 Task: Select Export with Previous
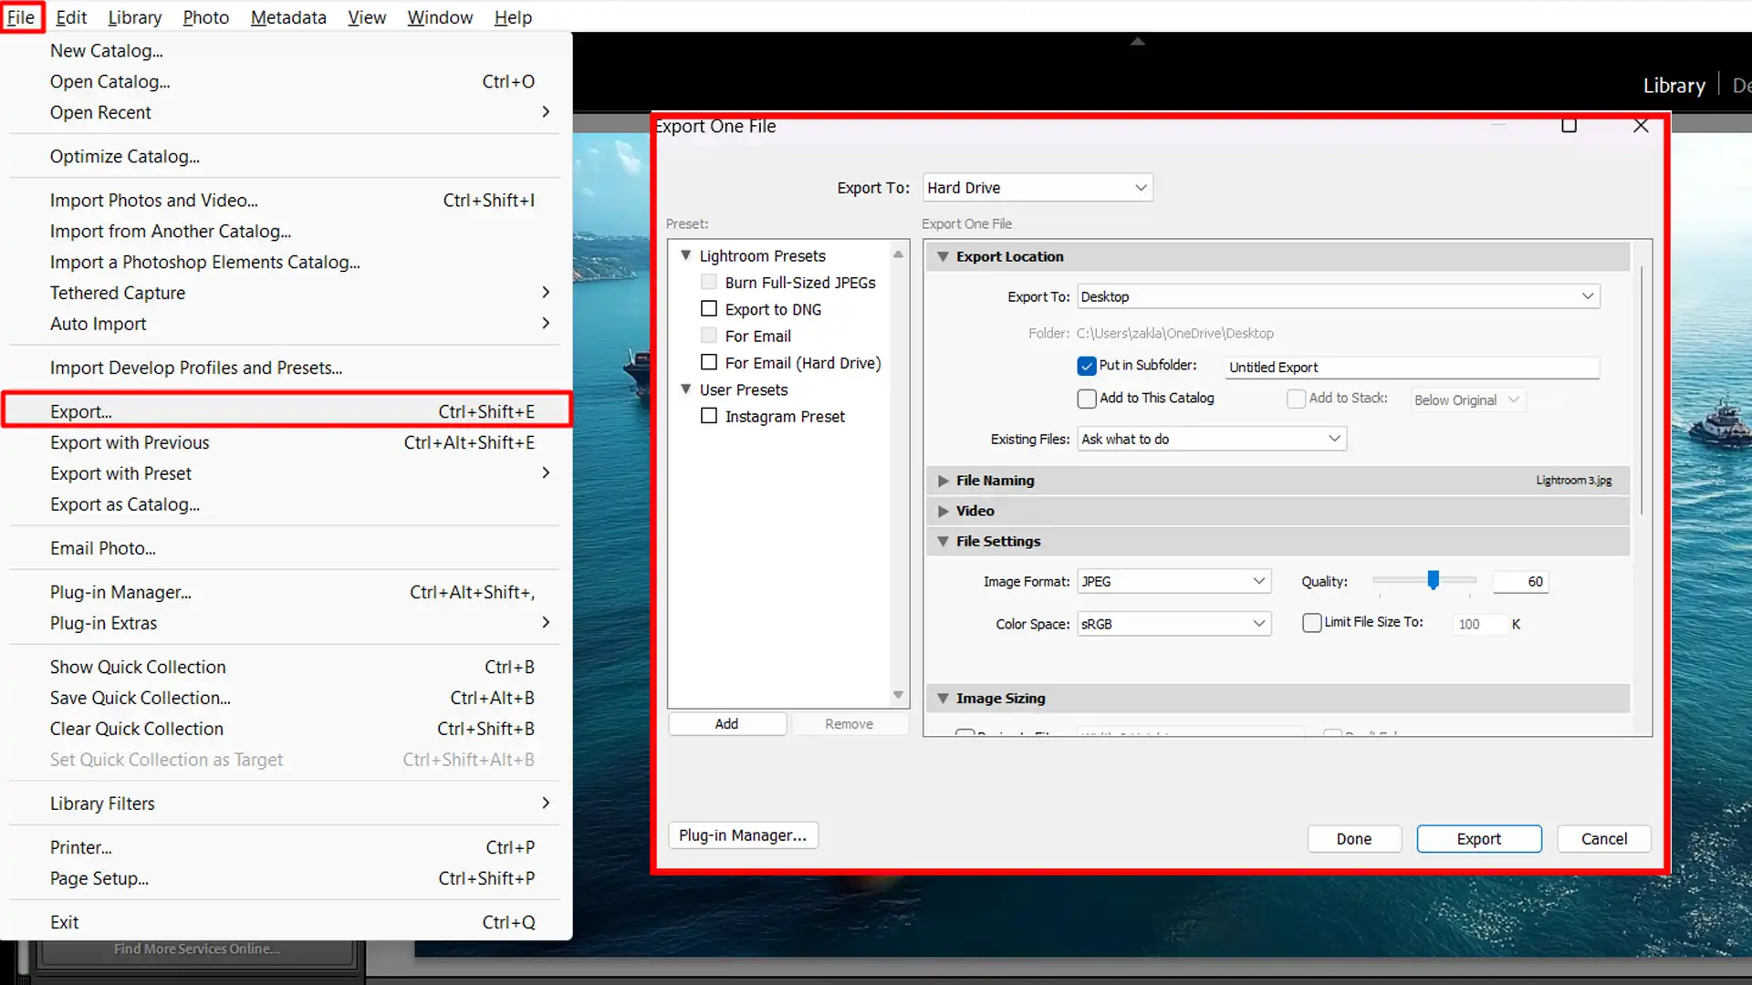coord(287,442)
